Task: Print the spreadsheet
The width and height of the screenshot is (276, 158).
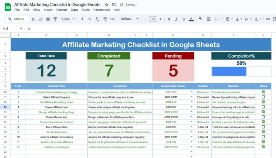Action: click(x=48, y=19)
